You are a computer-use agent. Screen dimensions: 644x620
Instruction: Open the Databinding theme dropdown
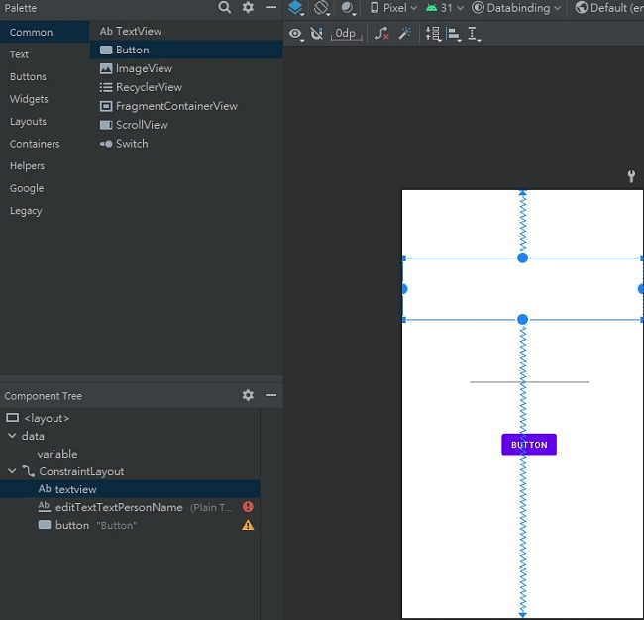[516, 8]
